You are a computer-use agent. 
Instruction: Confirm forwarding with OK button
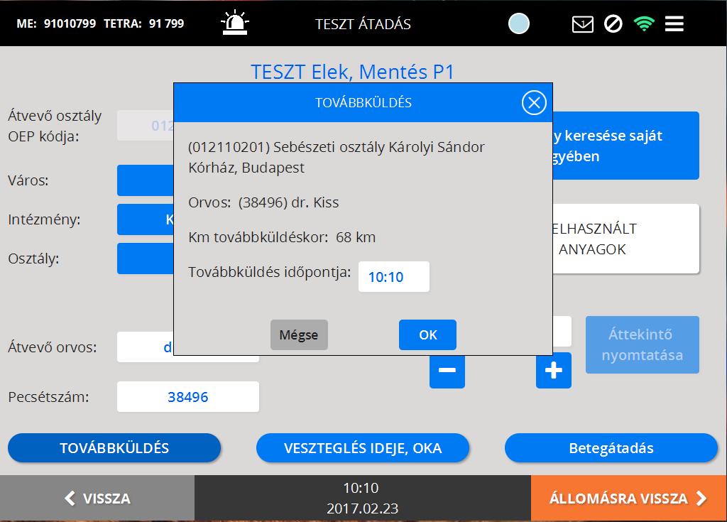[427, 335]
